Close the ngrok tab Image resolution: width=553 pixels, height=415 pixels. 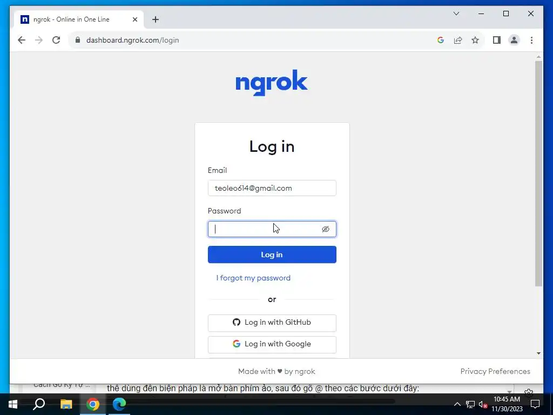134,19
